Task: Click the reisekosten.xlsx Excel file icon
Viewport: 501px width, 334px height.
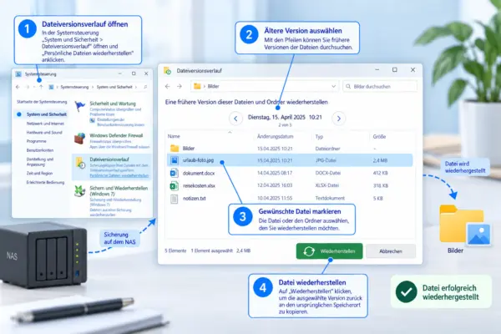Action: tap(175, 185)
